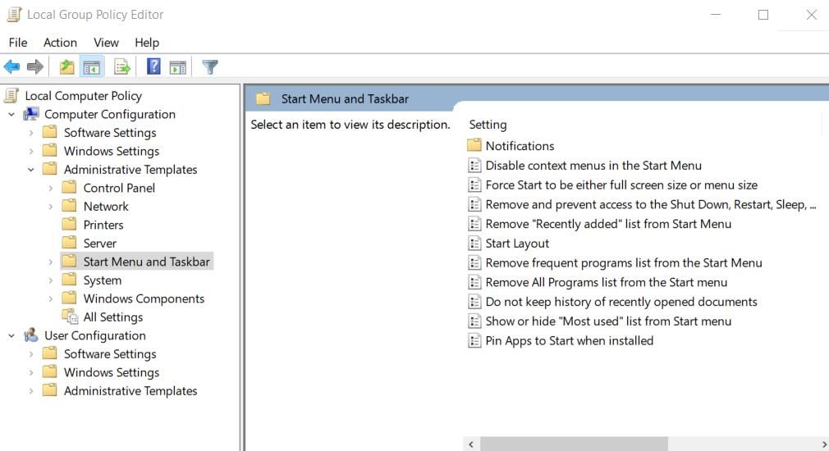Collapse the User Configuration node
The image size is (829, 451).
11,336
